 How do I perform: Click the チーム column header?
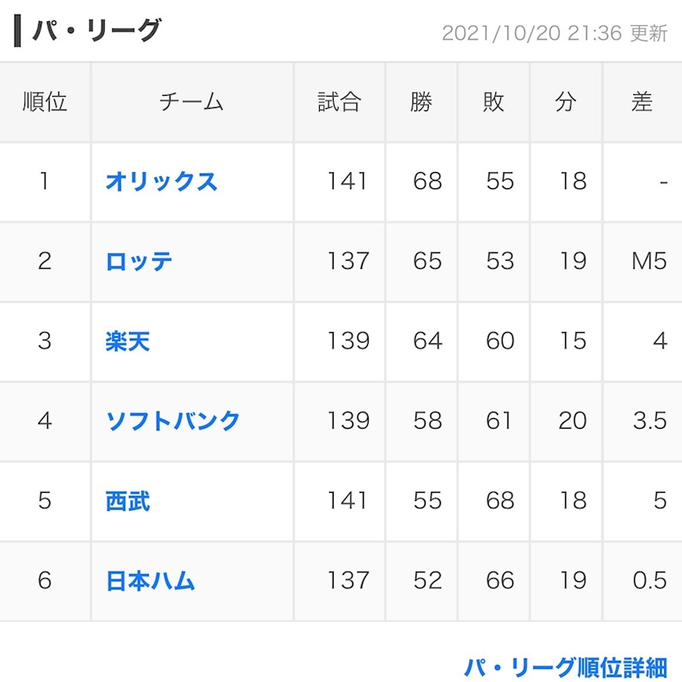click(x=192, y=102)
